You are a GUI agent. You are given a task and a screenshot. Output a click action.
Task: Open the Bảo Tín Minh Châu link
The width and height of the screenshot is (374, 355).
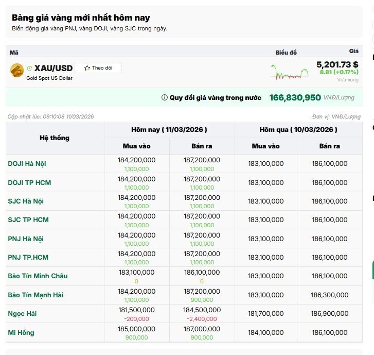tap(38, 276)
